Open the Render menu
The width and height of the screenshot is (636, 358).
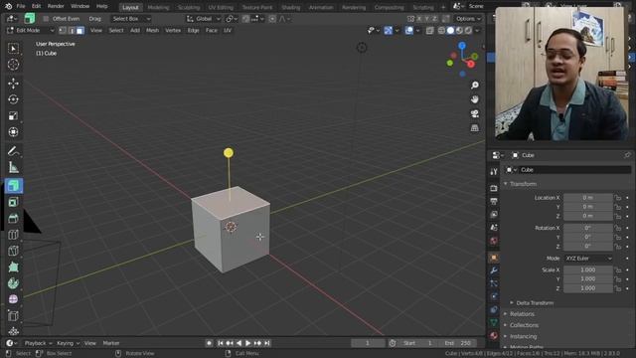pyautogui.click(x=56, y=6)
